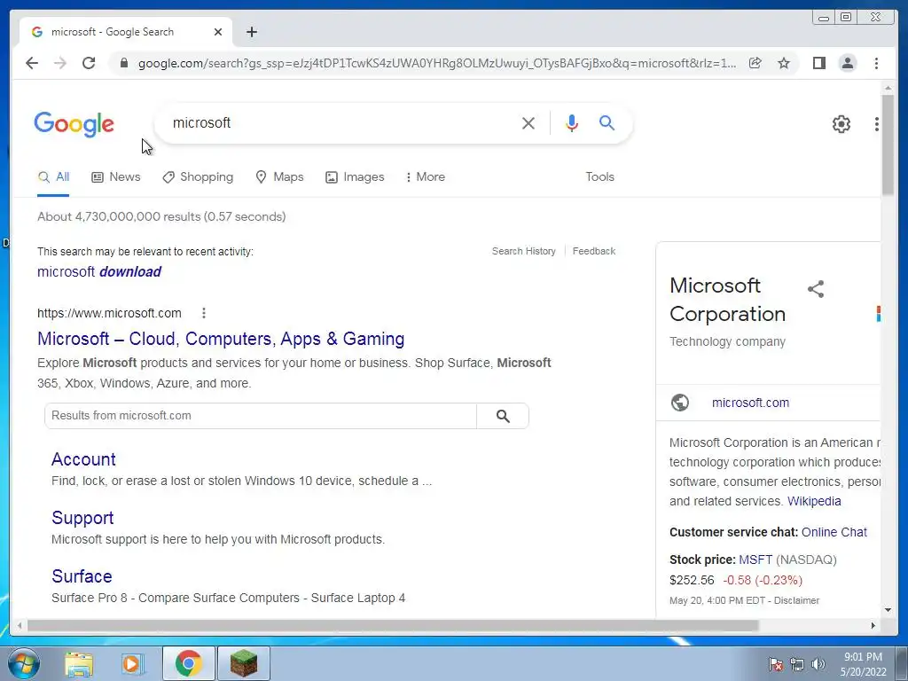Open Online Chat customer service link
The image size is (908, 681).
pos(834,532)
